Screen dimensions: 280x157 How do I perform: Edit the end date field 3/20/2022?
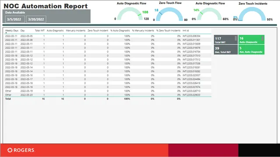[x=36, y=19]
